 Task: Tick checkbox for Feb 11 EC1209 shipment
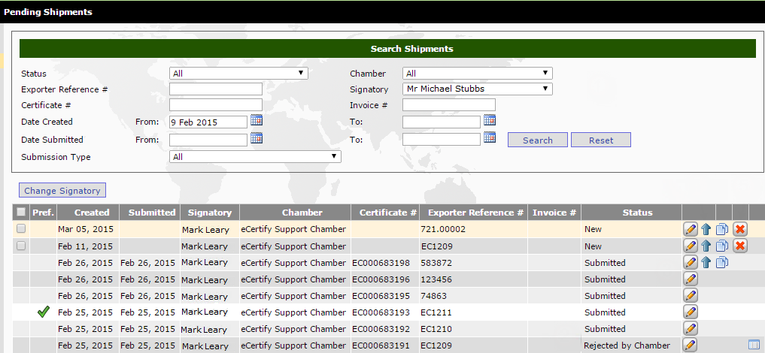tap(21, 246)
